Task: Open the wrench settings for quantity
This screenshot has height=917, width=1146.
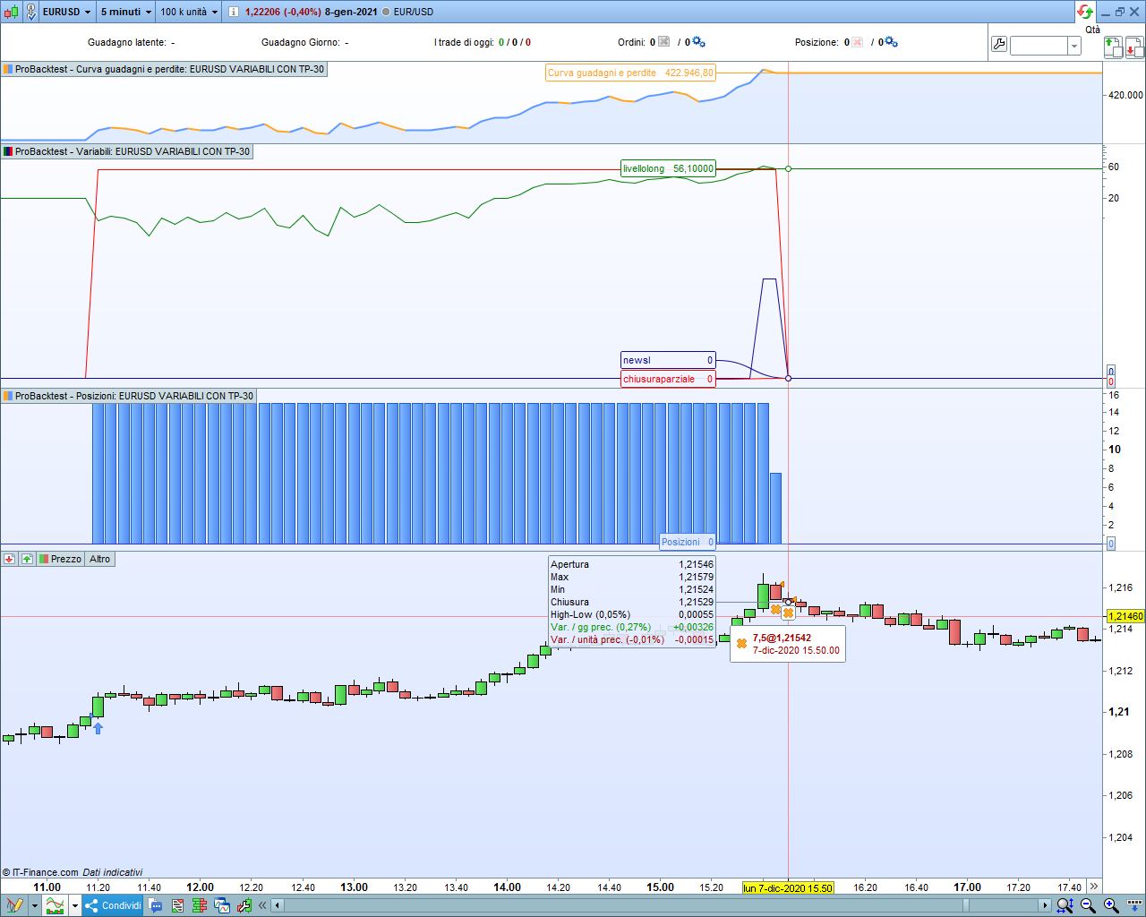Action: [x=999, y=45]
